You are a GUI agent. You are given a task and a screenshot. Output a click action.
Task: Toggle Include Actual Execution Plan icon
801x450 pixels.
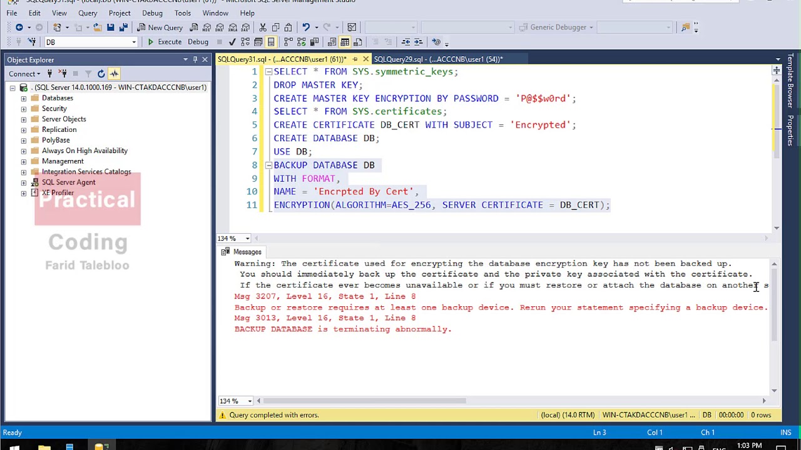pos(288,42)
